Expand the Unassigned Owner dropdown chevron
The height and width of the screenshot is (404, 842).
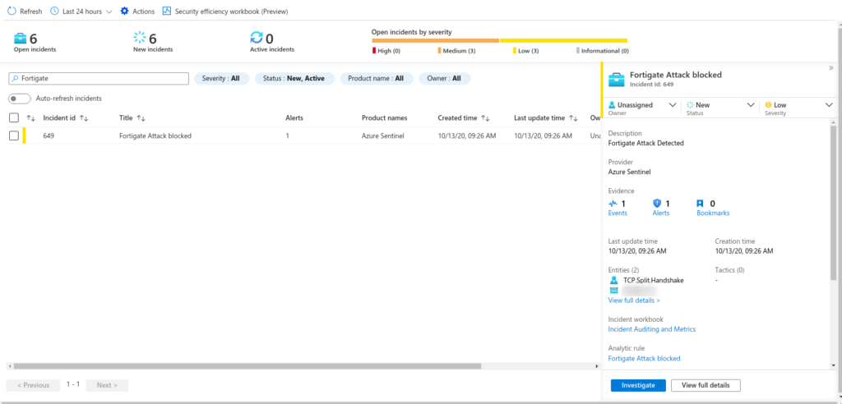(x=673, y=105)
